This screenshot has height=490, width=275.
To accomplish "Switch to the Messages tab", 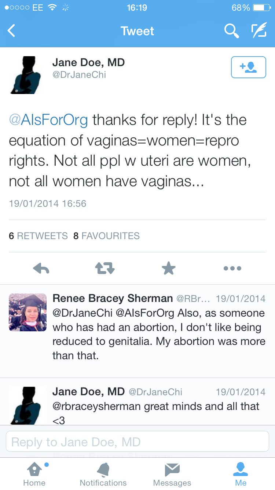I will pos(172,474).
